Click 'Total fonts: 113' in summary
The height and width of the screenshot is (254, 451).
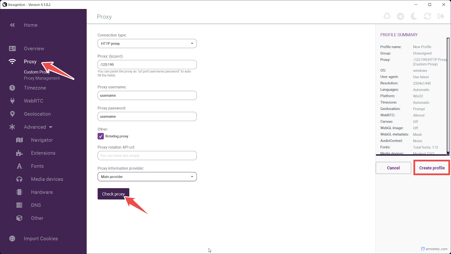(x=426, y=147)
